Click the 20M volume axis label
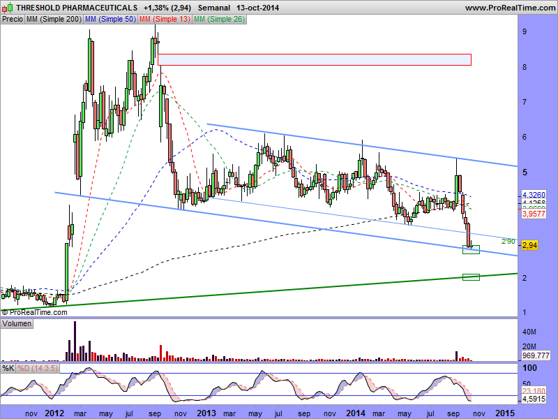 529,346
